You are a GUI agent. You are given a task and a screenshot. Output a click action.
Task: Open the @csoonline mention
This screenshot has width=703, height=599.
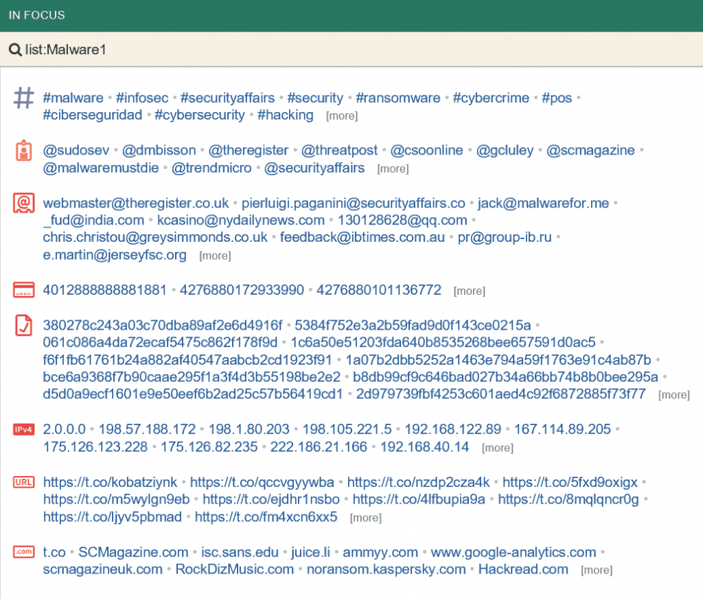(427, 150)
